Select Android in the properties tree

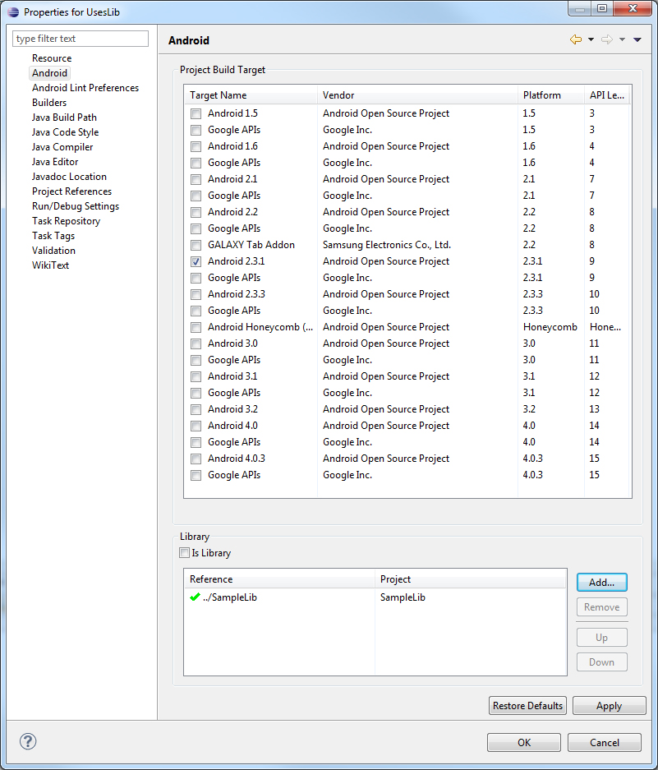[49, 72]
